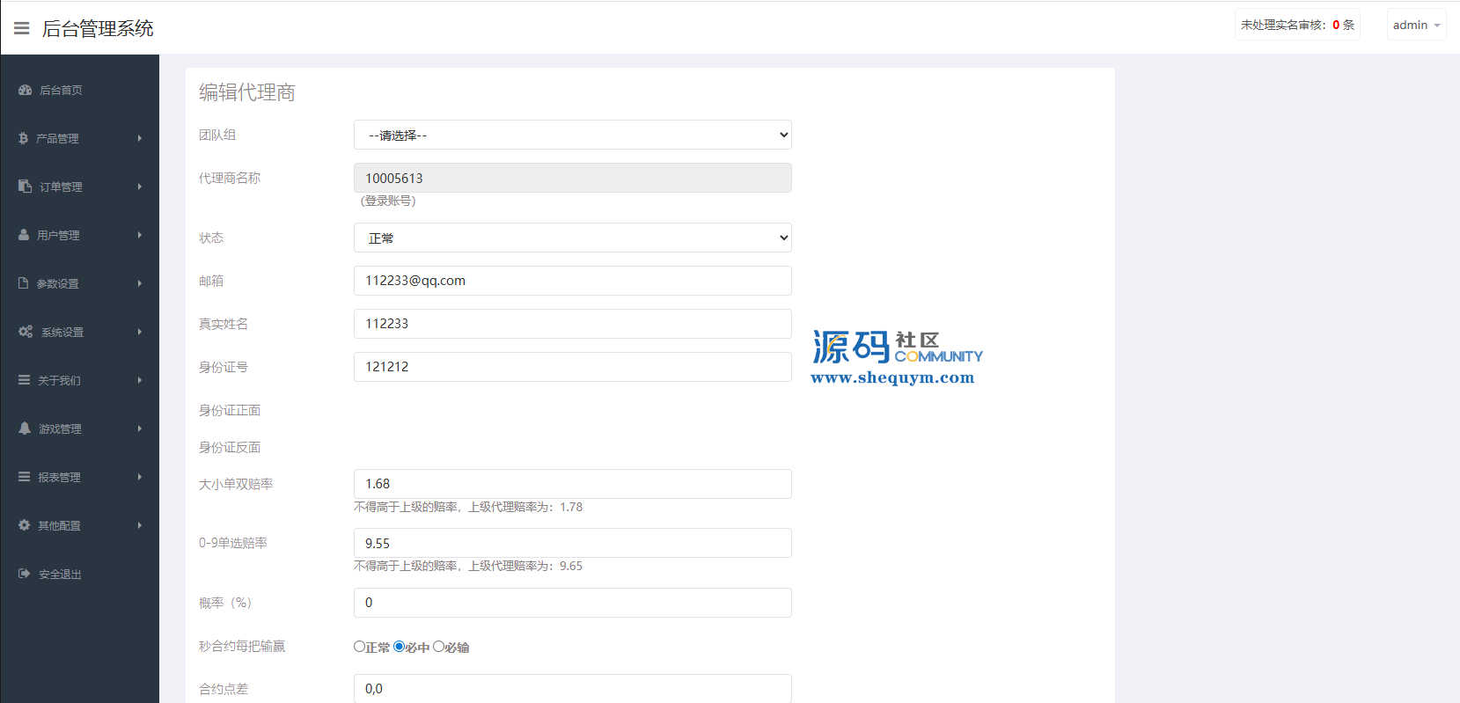The width and height of the screenshot is (1460, 703).
Task: Click the 大小单双赔率 input field
Action: pyautogui.click(x=572, y=484)
